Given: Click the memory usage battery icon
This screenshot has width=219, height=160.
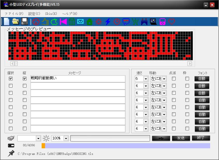Looking at the screenshot, I should [11, 146].
